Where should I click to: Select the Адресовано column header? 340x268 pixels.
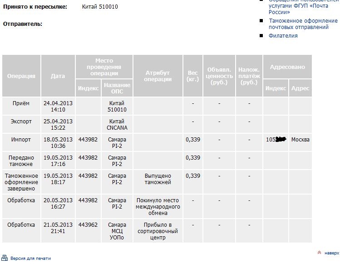tap(287, 67)
